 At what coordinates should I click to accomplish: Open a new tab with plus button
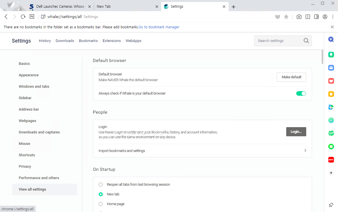[x=234, y=7]
